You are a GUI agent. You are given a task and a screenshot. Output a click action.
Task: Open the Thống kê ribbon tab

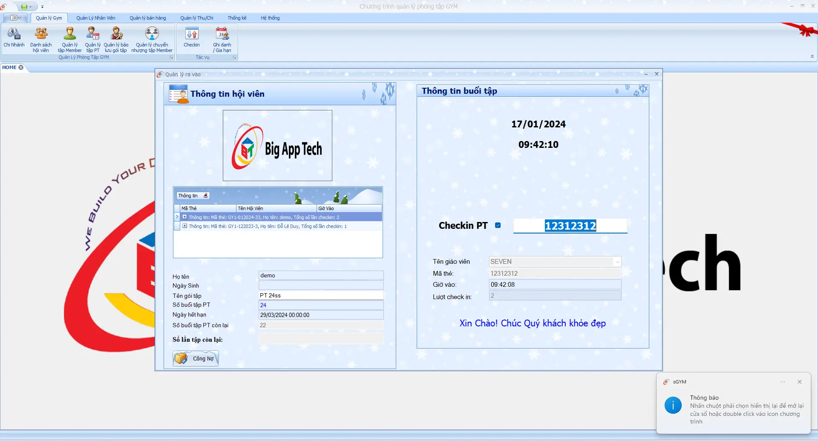click(237, 18)
